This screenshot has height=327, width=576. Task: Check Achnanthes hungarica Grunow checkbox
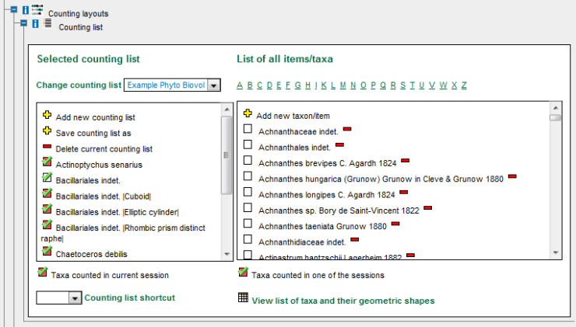click(248, 176)
